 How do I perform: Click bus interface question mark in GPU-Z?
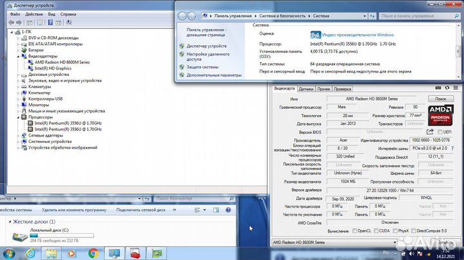[452, 149]
